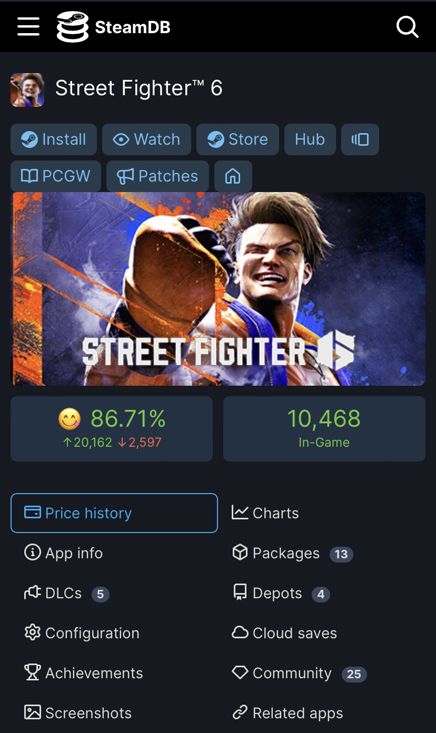Click the Steam Deck compatibility icon
Screen dimensions: 436x733
coord(360,139)
